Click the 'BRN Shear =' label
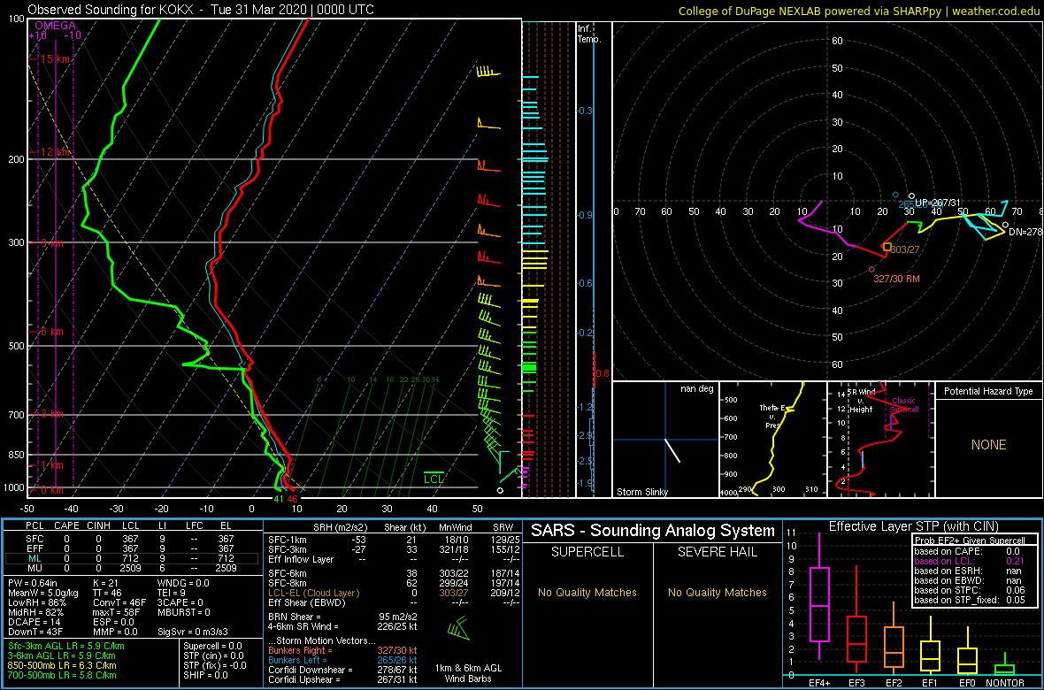Image resolution: width=1044 pixels, height=690 pixels. pyautogui.click(x=295, y=617)
